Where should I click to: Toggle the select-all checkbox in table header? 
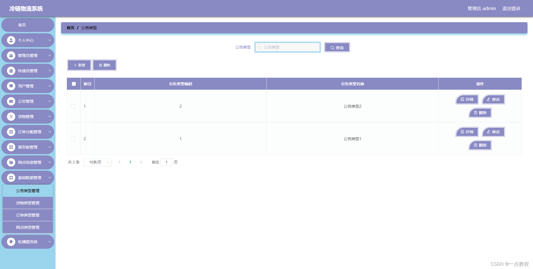pyautogui.click(x=74, y=84)
